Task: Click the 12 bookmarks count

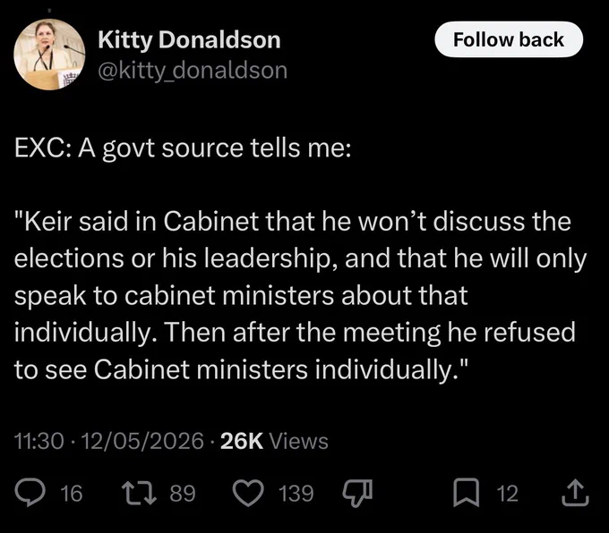Action: tap(507, 494)
